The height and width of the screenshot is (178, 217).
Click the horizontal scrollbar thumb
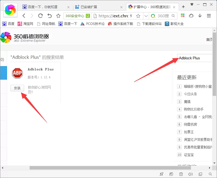click(110, 168)
